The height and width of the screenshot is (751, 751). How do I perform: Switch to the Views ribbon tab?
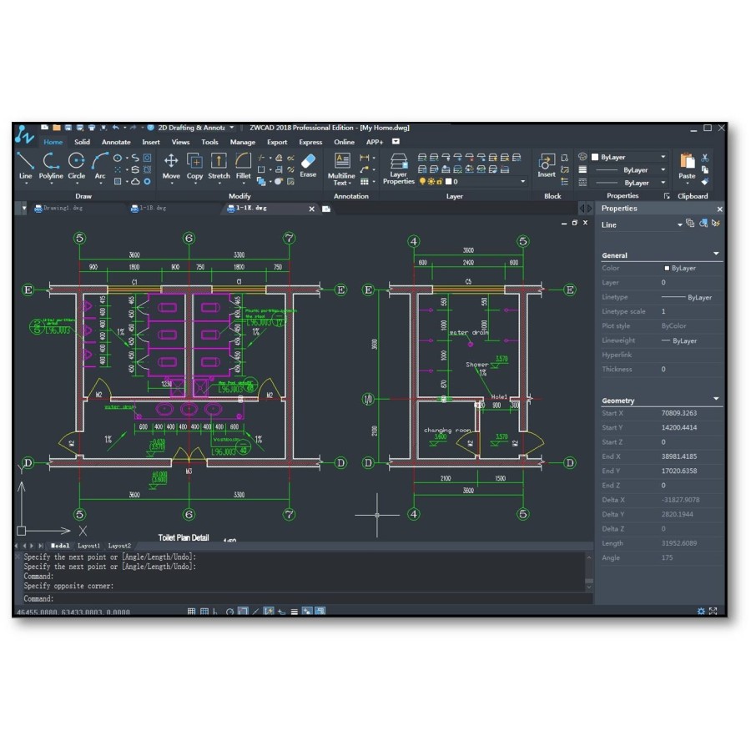(180, 142)
